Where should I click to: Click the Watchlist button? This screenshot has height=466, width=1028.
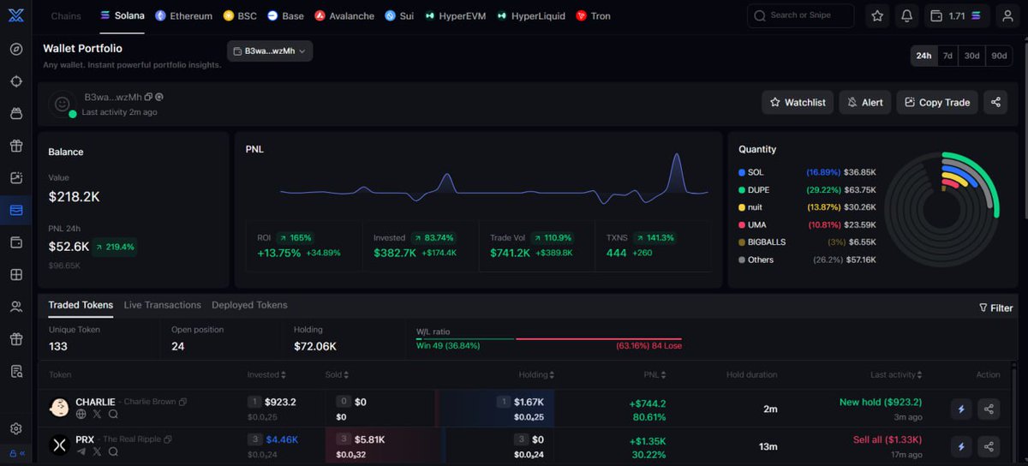tap(798, 102)
